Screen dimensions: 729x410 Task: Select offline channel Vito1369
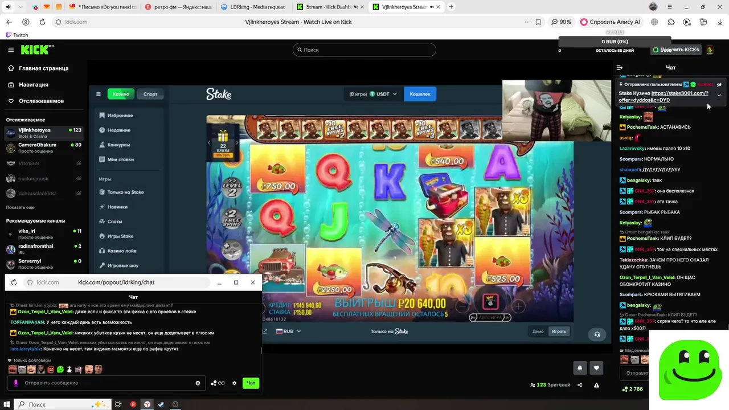pos(43,163)
